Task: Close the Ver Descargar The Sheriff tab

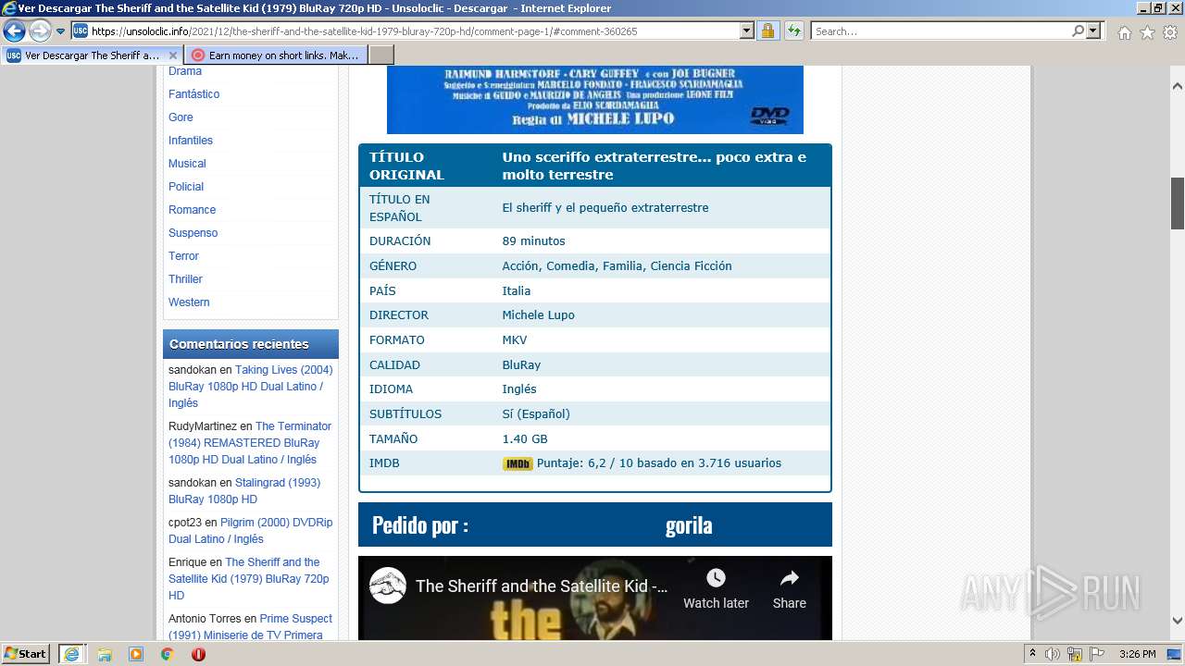Action: (x=173, y=55)
